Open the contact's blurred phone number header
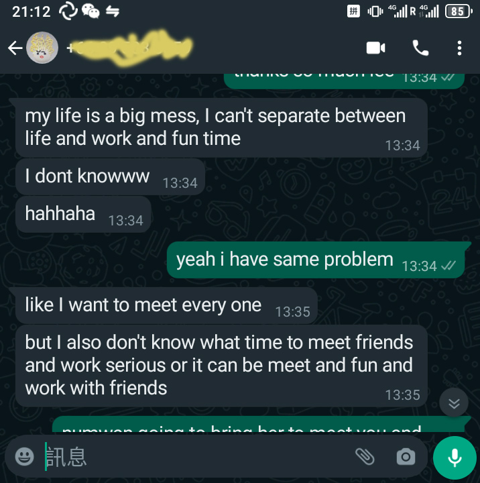This screenshot has height=483, width=480. pos(129,48)
